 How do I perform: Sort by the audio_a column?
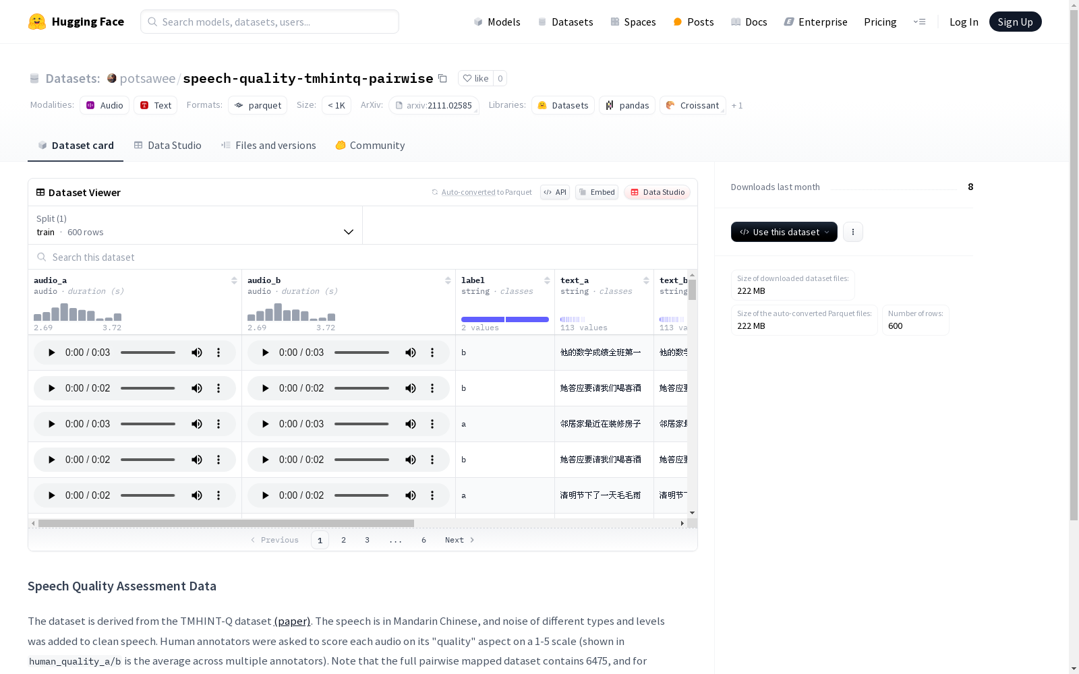pyautogui.click(x=234, y=280)
